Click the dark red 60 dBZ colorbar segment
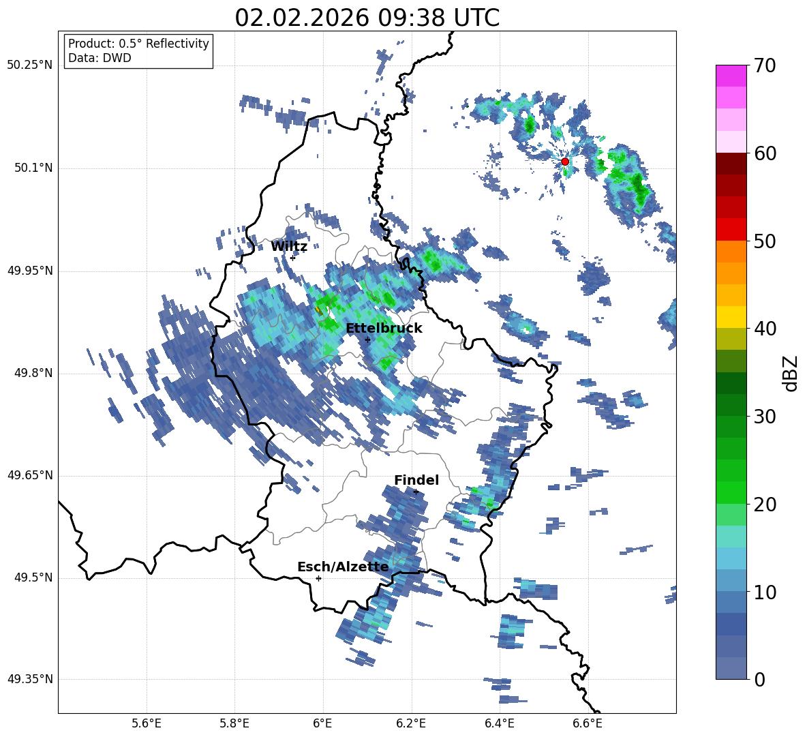807x737 pixels. 731,163
